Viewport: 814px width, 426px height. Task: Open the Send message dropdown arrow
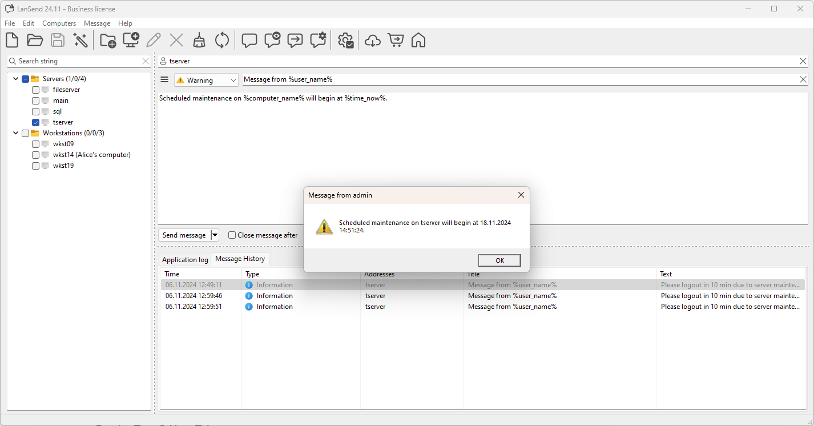tap(215, 235)
